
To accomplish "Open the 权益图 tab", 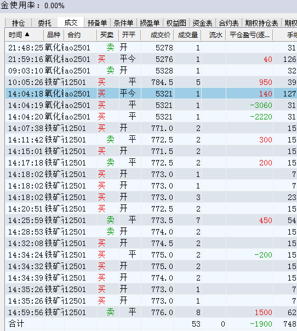I will click(176, 23).
